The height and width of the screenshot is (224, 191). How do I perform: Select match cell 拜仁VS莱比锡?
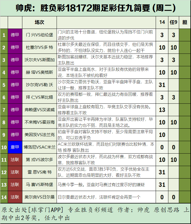[x=39, y=97]
